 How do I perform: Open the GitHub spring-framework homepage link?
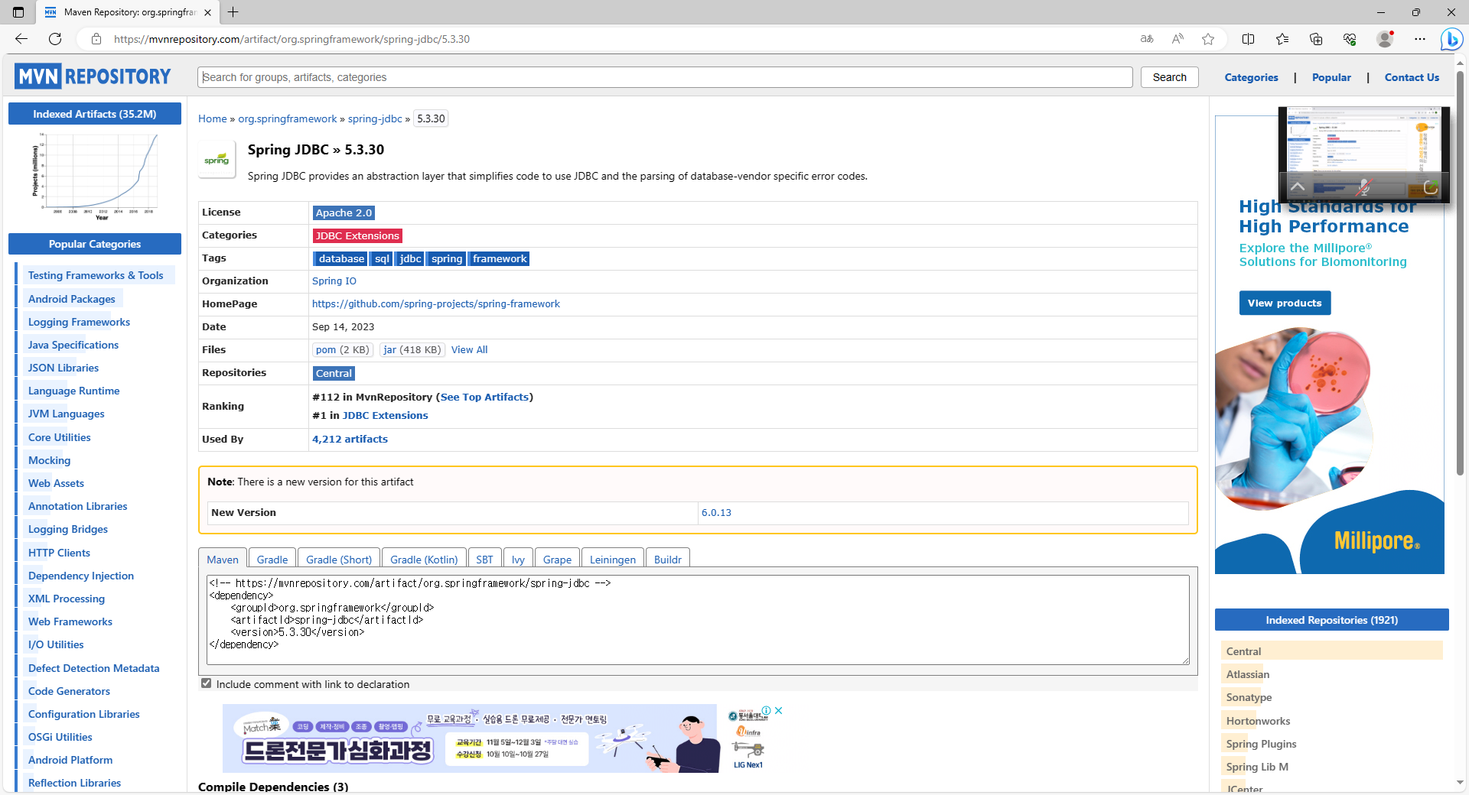(436, 304)
